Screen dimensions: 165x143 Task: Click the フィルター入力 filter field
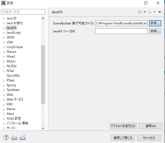(23, 12)
